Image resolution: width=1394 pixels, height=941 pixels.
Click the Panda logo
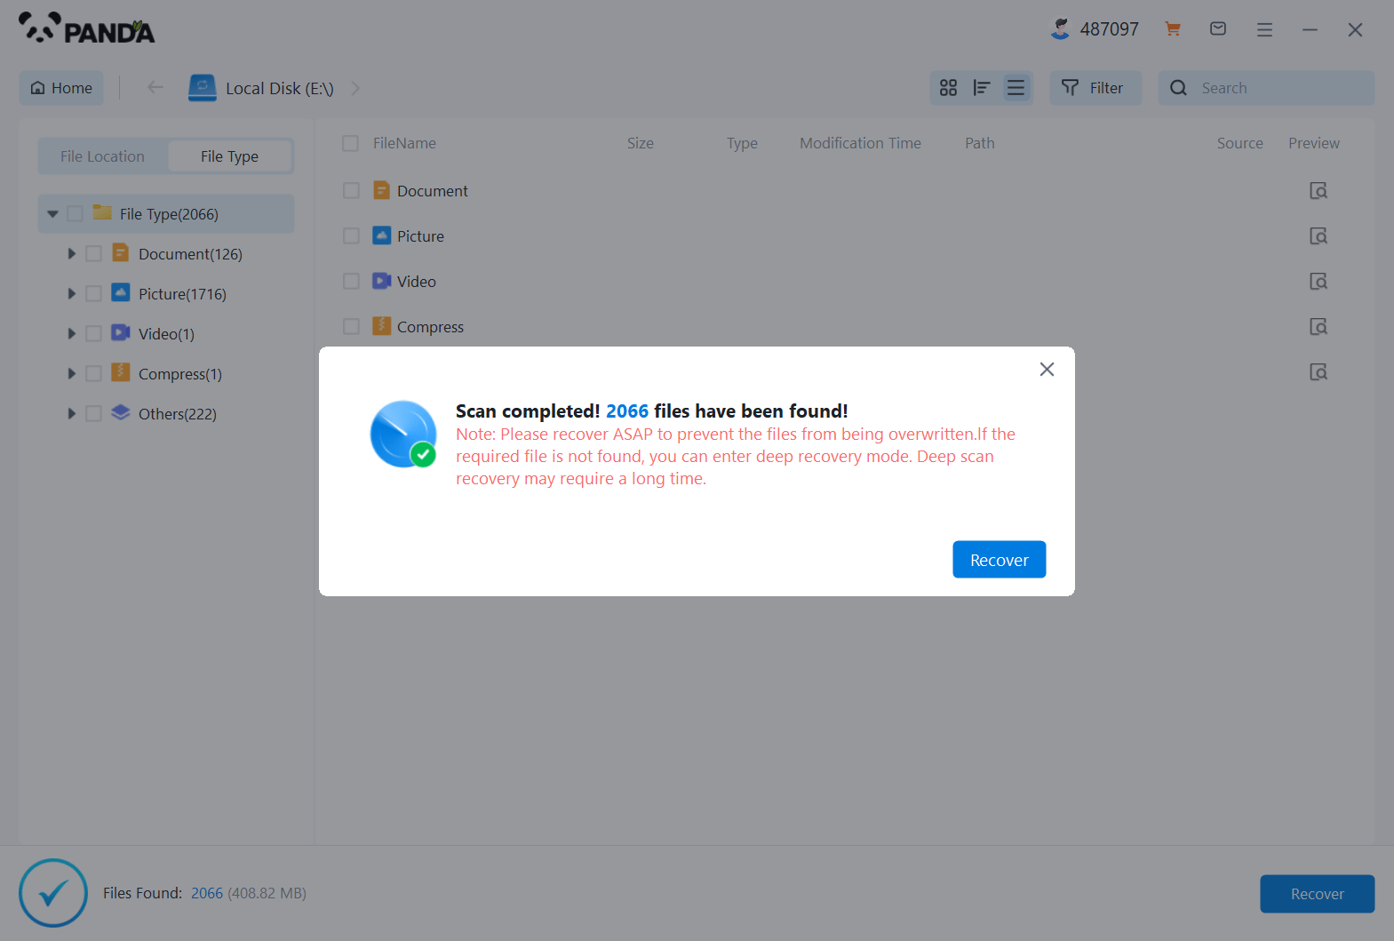pyautogui.click(x=86, y=28)
